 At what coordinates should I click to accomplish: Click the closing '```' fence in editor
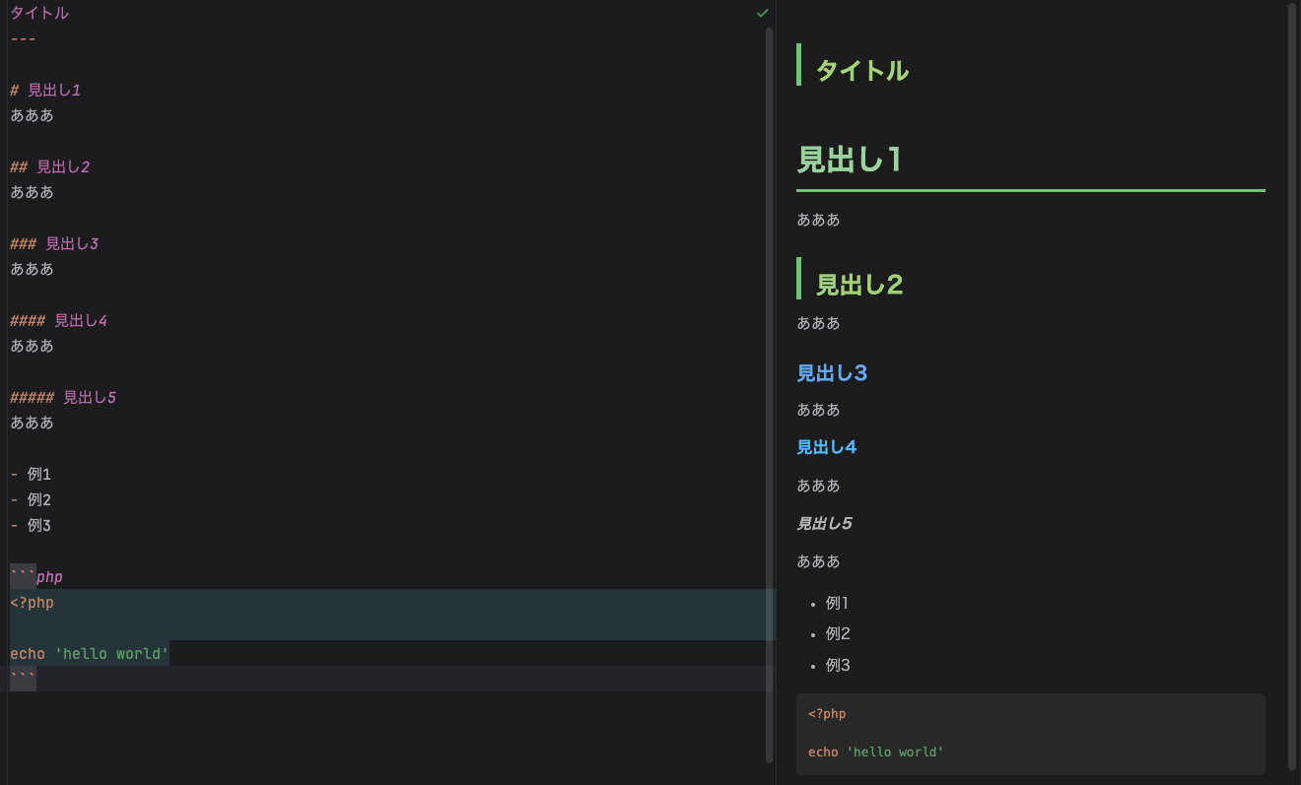coord(23,679)
